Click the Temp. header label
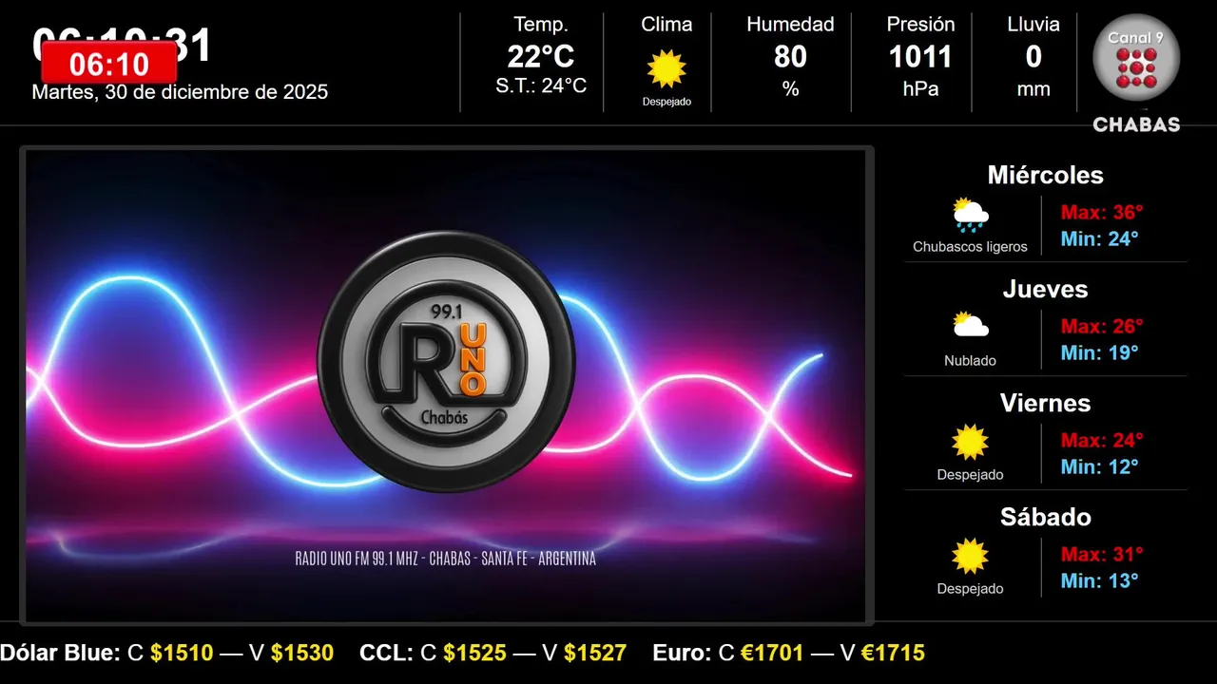Image resolution: width=1217 pixels, height=684 pixels. click(x=541, y=25)
